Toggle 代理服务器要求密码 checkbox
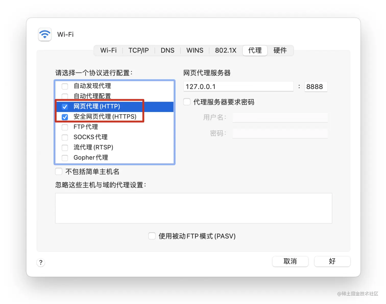This screenshot has height=304, width=386. (187, 102)
